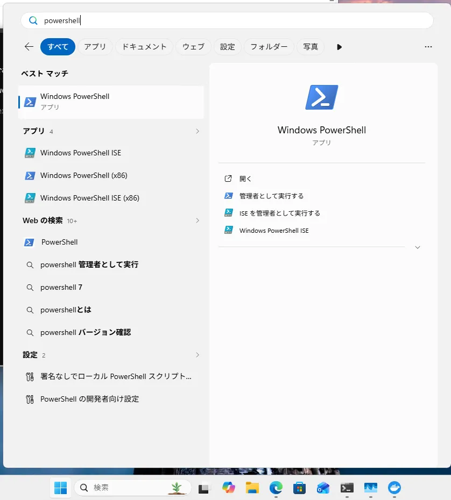The image size is (451, 500).
Task: Click icon beside preview Windows PowerShell ISE action
Action: pyautogui.click(x=229, y=230)
